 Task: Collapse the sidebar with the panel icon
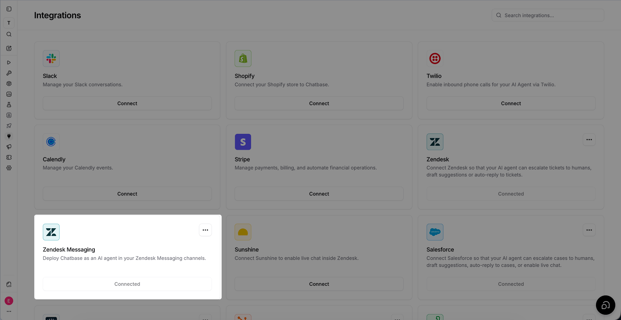tap(9, 9)
